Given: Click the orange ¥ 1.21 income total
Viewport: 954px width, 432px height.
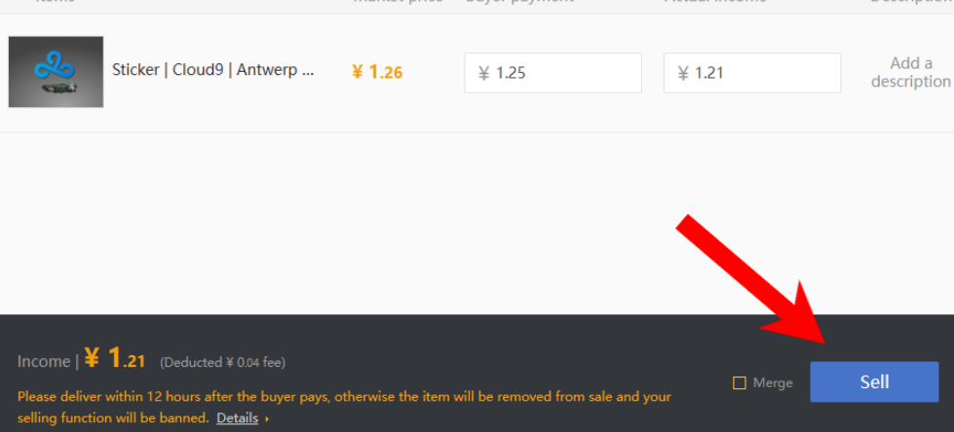Looking at the screenshot, I should [x=114, y=358].
